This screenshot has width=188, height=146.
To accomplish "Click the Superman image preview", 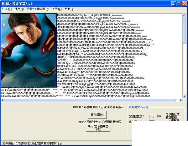I will tap(29, 50).
